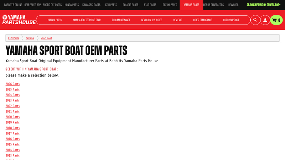Go to Polaris Parts
The width and height of the screenshot is (285, 160).
point(130,5)
